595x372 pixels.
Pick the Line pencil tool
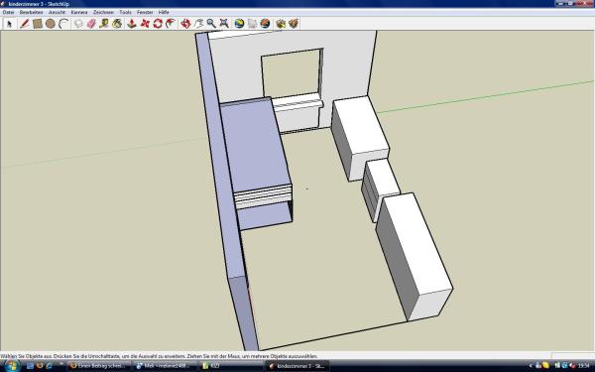tap(24, 24)
